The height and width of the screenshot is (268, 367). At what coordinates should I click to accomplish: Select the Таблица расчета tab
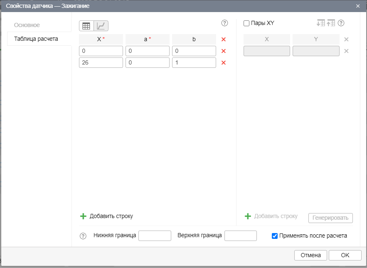click(36, 39)
